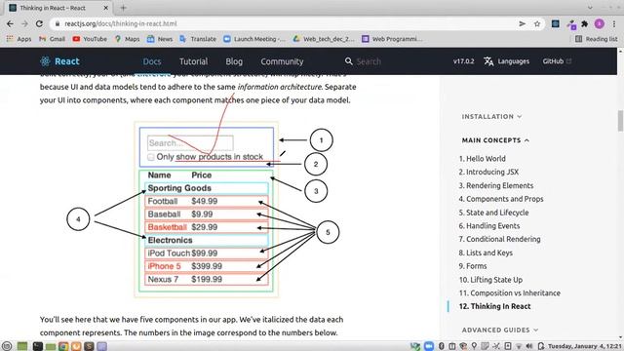624x351 pixels.
Task: Open the Community navbar item
Action: 282,61
